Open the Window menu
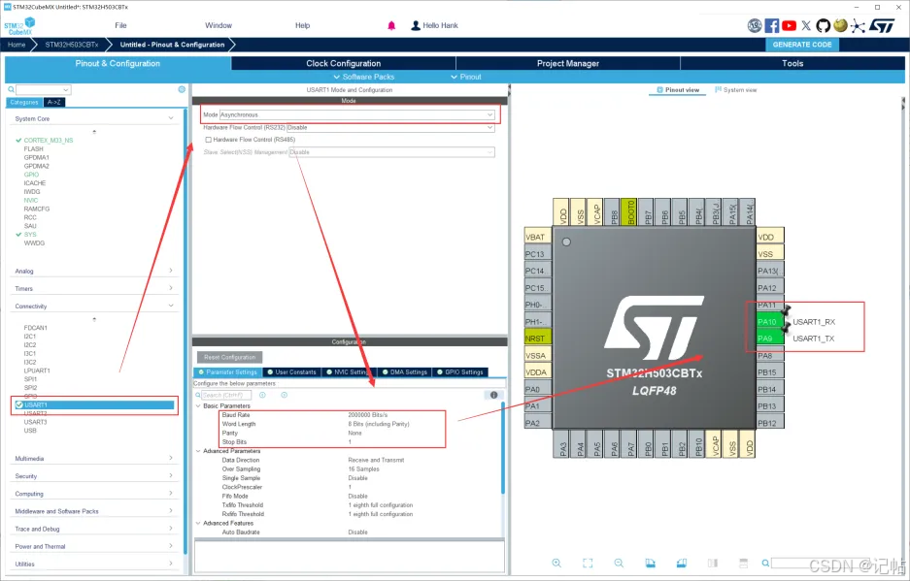 pos(219,25)
